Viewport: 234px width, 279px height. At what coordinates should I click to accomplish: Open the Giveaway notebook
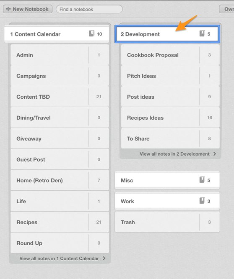[60, 138]
